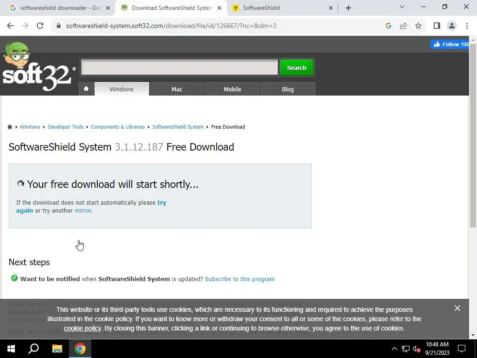Click the breadcrumb home icon
This screenshot has height=358, width=477.
10,127
